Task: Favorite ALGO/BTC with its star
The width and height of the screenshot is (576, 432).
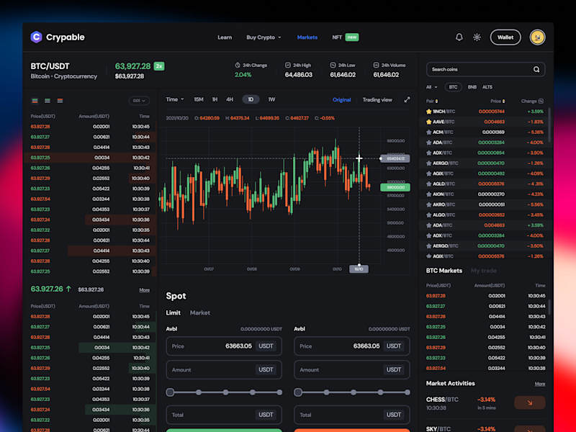Action: tap(428, 215)
